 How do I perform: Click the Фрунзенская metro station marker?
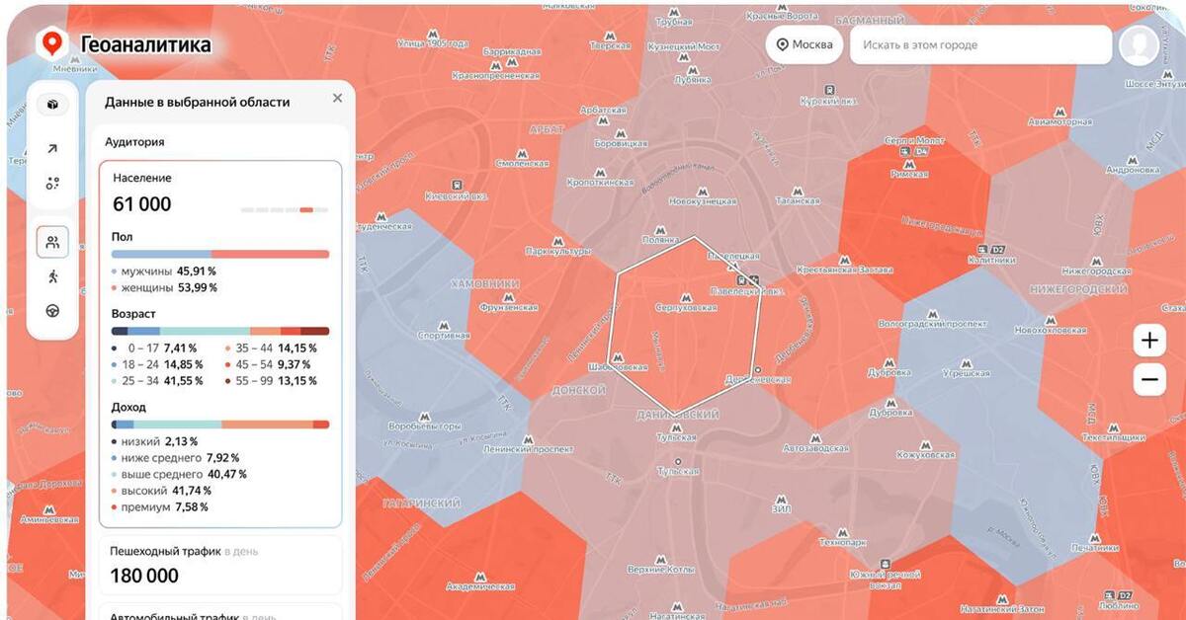pyautogui.click(x=507, y=296)
